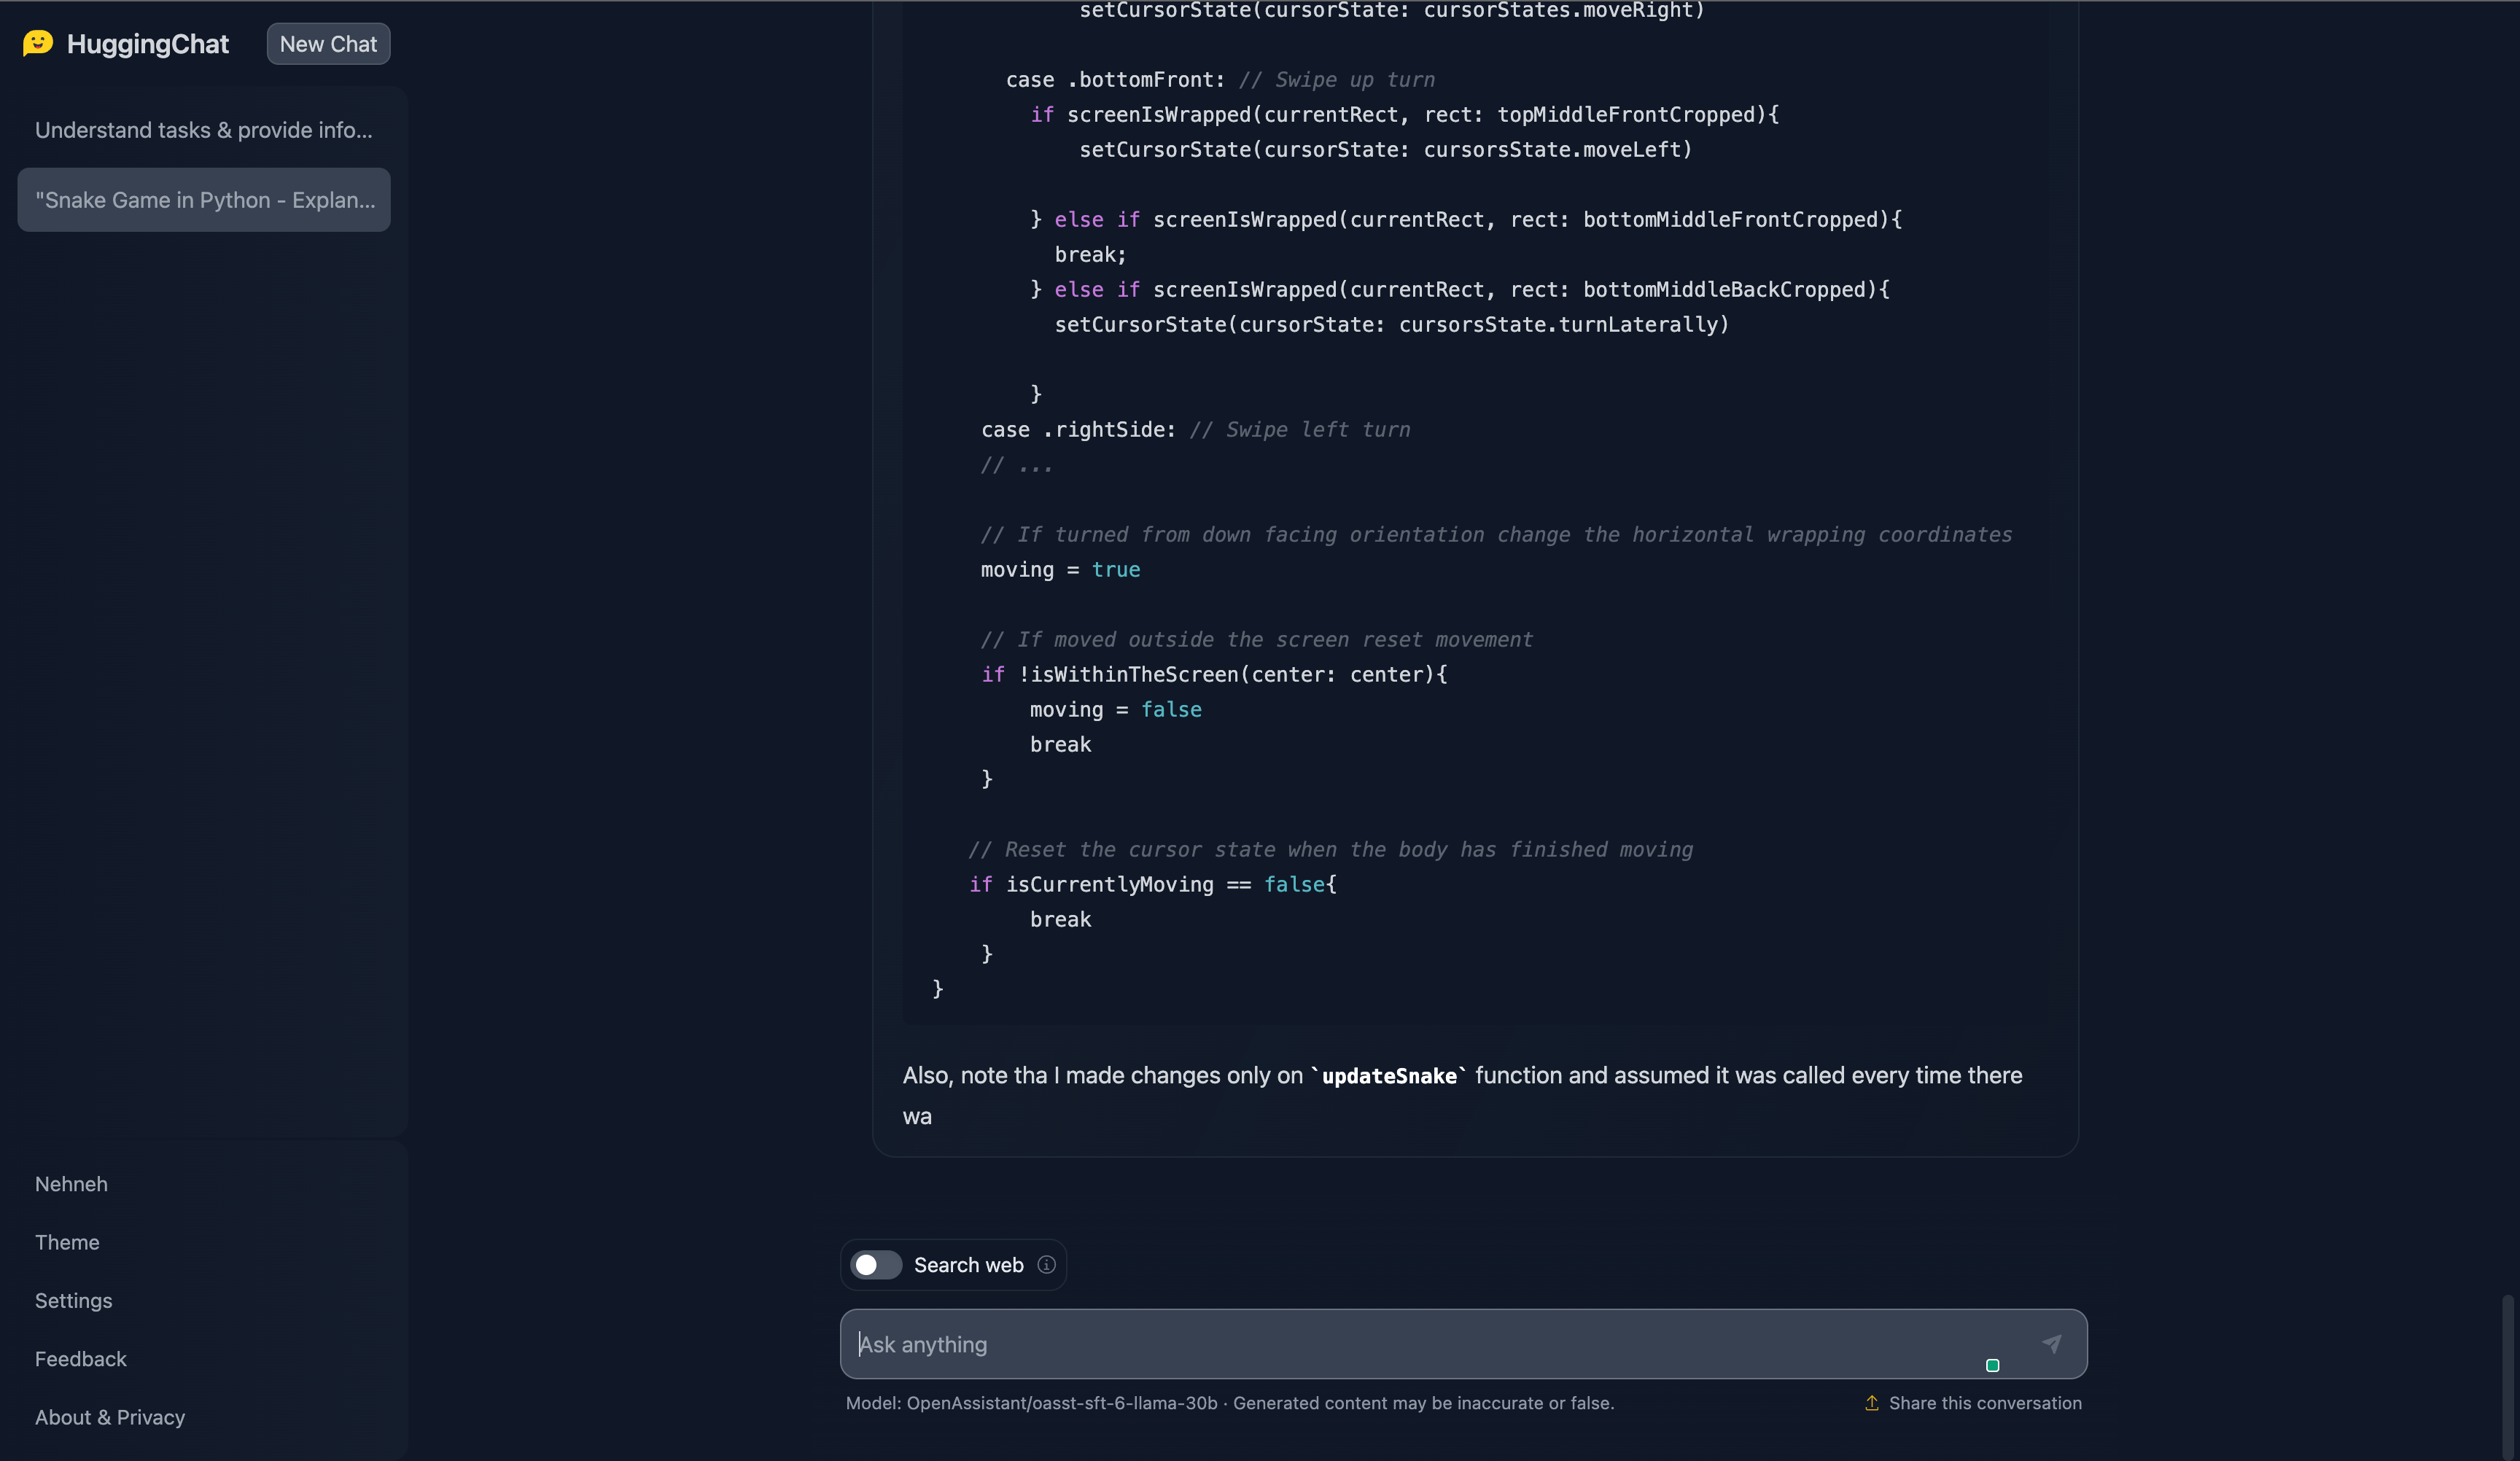Open the Nehneh user entry
Viewport: 2520px width, 1461px height.
pos(71,1184)
